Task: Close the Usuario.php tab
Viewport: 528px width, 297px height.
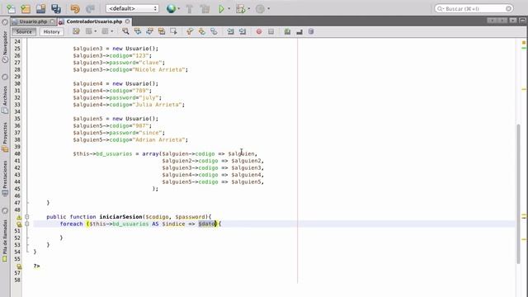Action: tap(52, 21)
